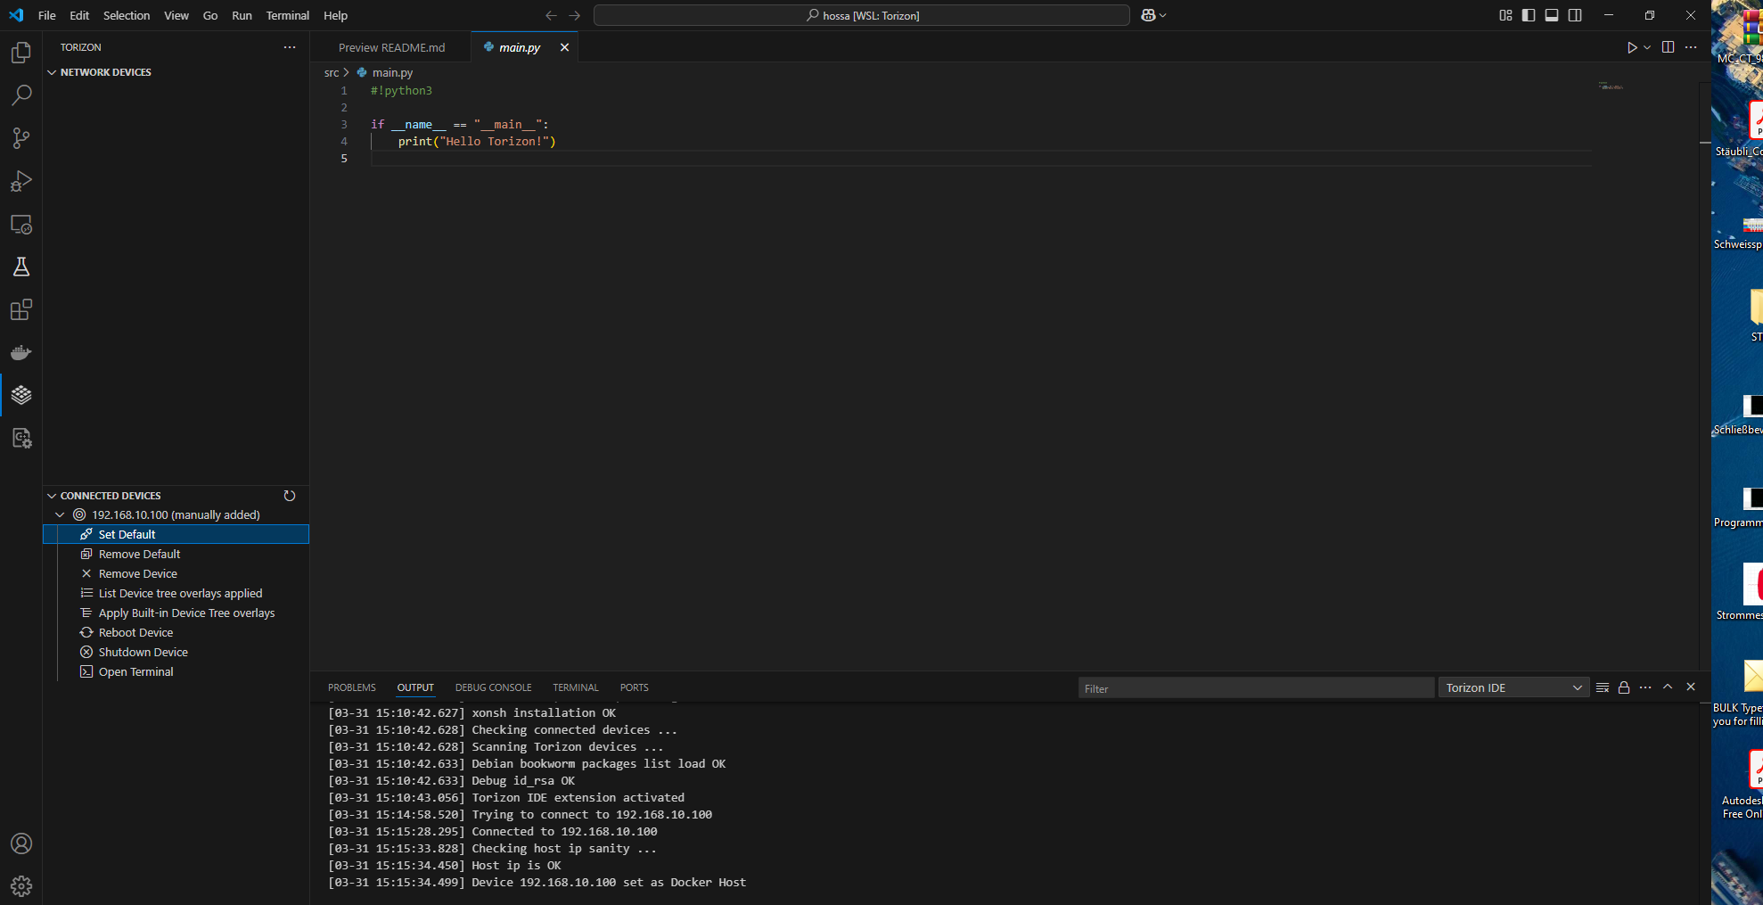Go forward in navigation history
Screen dimensions: 1763x905
(574, 15)
